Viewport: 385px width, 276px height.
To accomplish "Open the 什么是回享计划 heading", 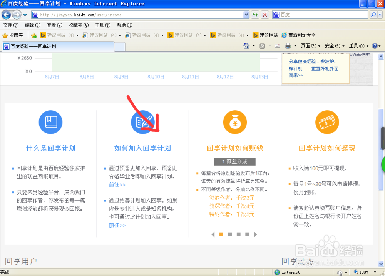I will (x=50, y=148).
